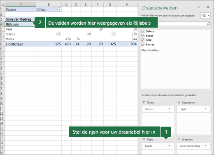Select the Colette row label
Screen dimensions: 214x155
pyautogui.click(x=21, y=34)
